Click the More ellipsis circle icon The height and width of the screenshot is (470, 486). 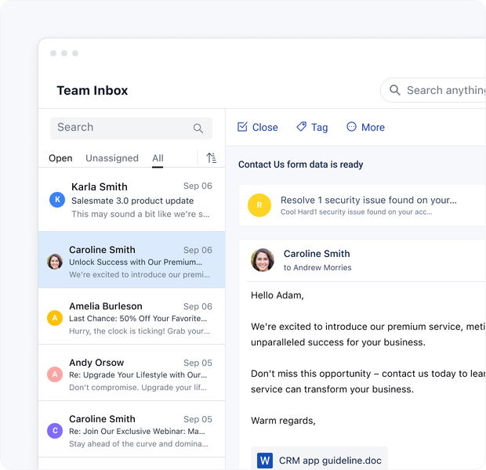tap(351, 126)
